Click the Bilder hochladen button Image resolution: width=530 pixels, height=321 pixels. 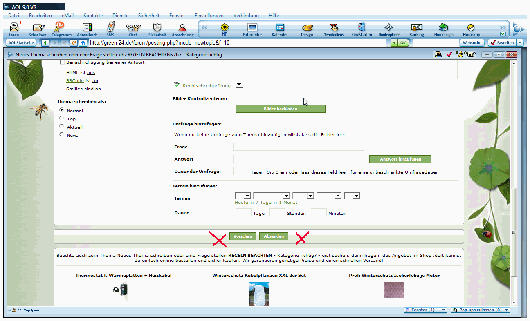(281, 109)
